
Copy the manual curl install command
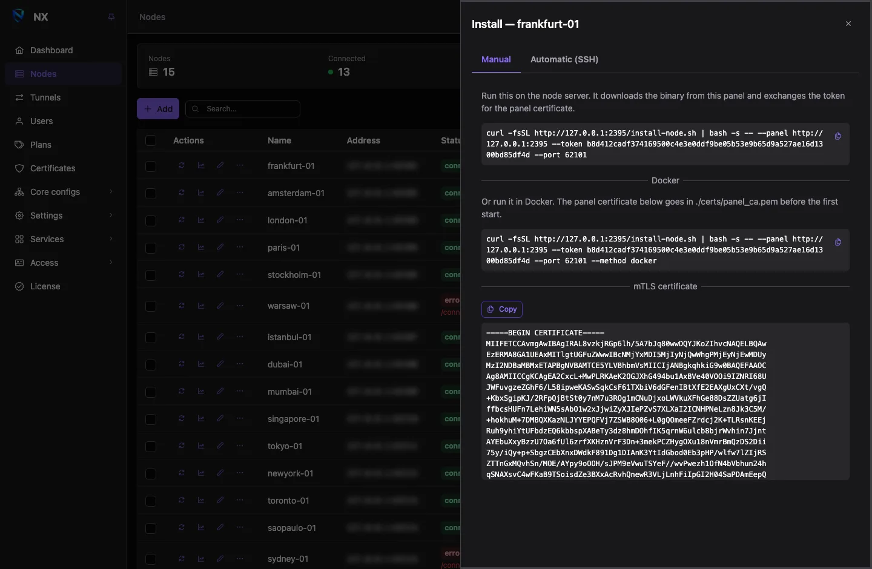pyautogui.click(x=838, y=136)
